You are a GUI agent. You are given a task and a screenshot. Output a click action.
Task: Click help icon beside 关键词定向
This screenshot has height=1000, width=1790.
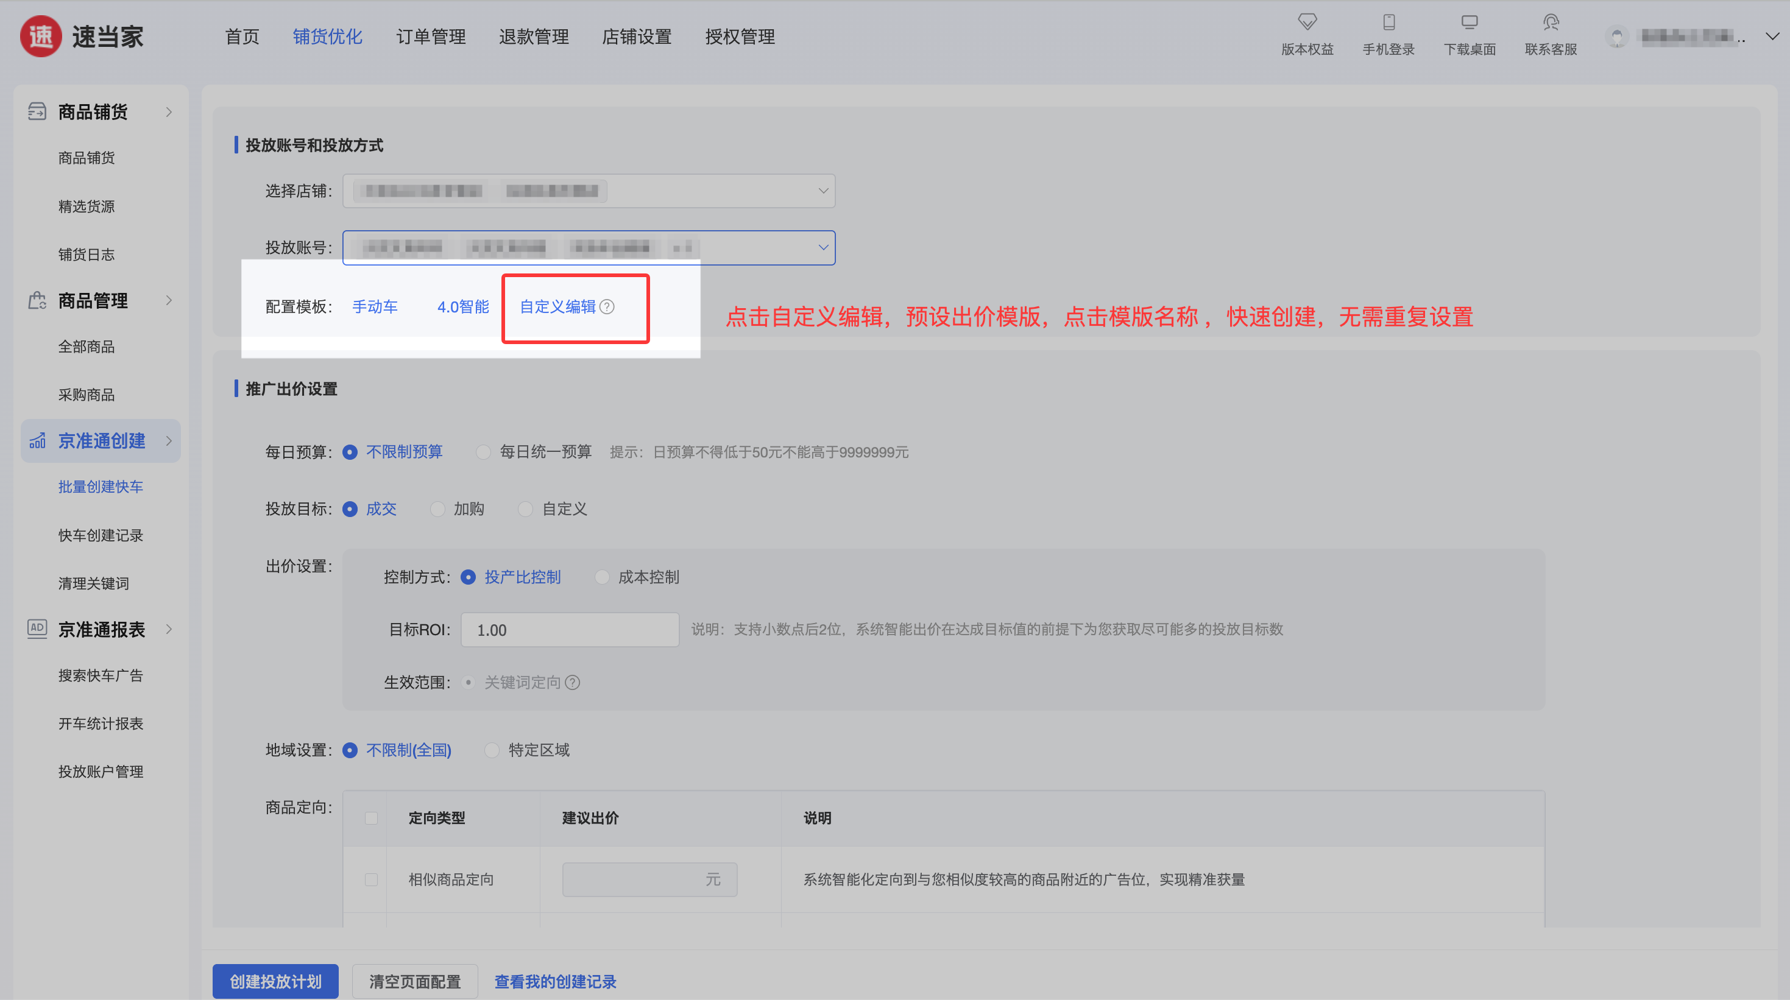pos(573,683)
